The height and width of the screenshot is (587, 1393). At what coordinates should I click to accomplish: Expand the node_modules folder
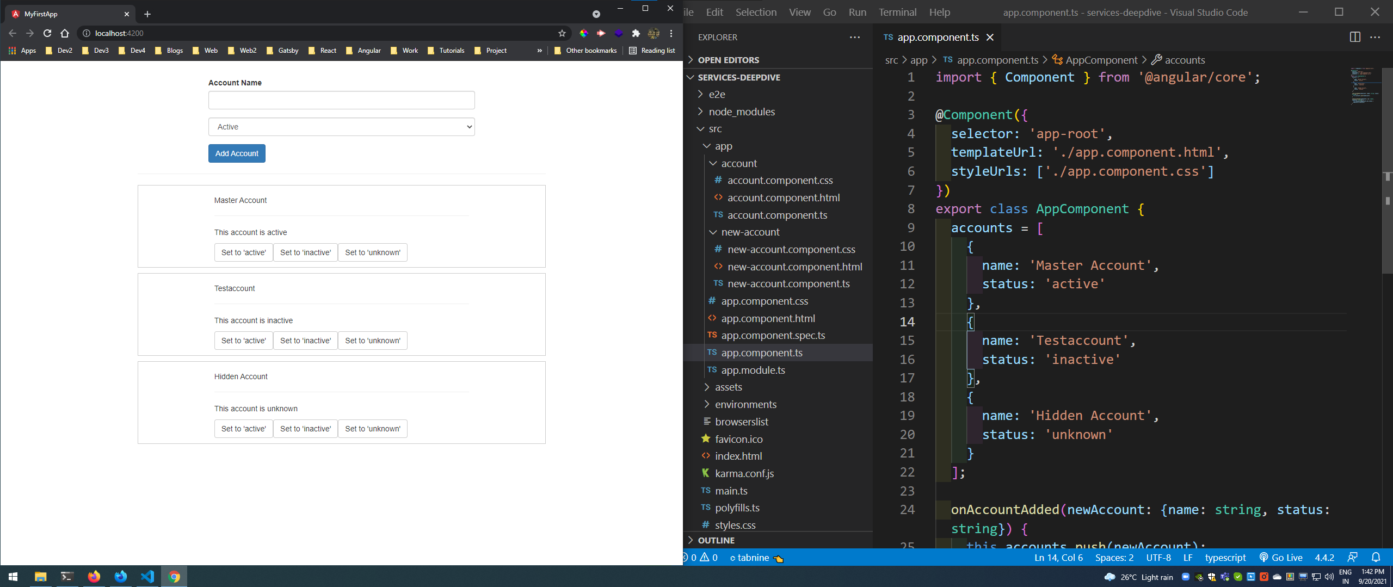coord(742,112)
